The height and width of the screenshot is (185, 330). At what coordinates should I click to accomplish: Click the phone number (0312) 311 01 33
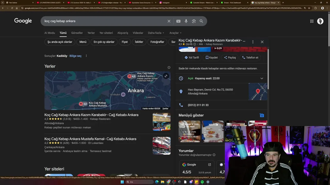(x=198, y=105)
